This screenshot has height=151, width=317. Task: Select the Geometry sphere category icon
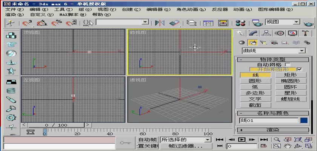pyautogui.click(x=242, y=42)
